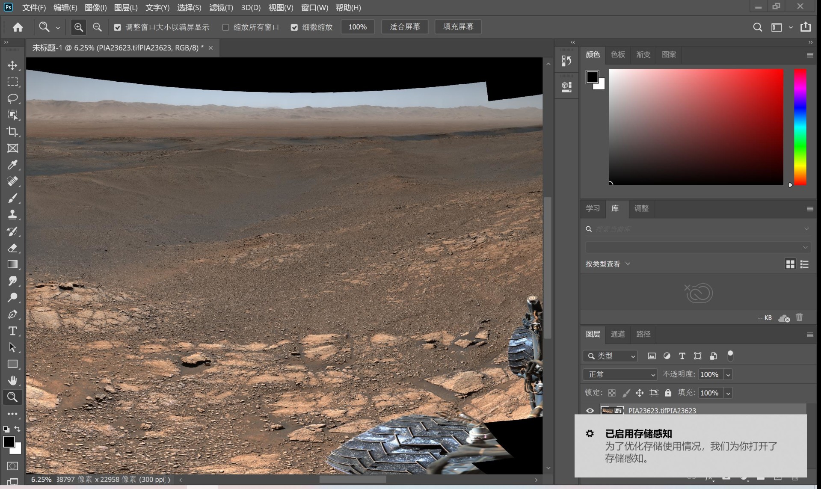Select the Crop tool
The width and height of the screenshot is (821, 489).
click(x=12, y=132)
